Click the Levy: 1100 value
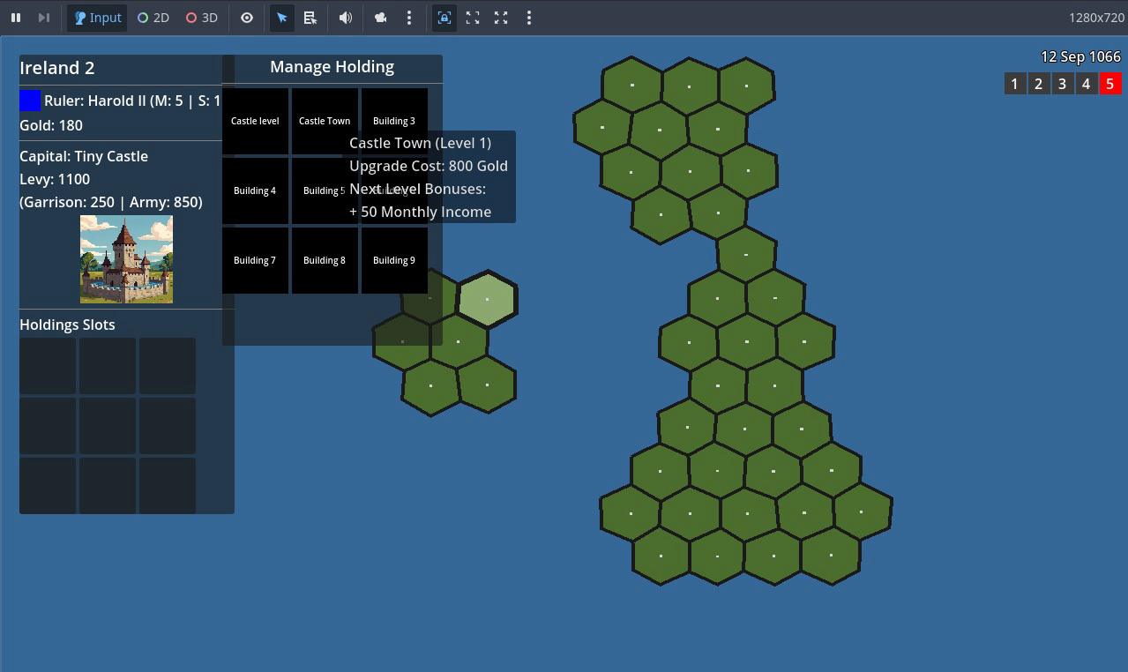This screenshot has width=1128, height=672. pyautogui.click(x=55, y=179)
